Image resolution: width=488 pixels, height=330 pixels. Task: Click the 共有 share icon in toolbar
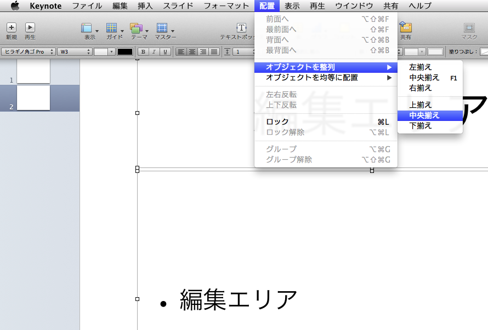click(406, 27)
